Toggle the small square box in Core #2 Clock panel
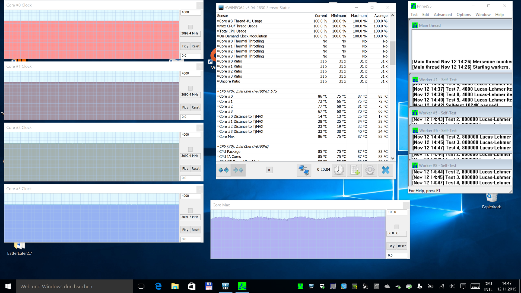The image size is (521, 293). pyautogui.click(x=190, y=149)
